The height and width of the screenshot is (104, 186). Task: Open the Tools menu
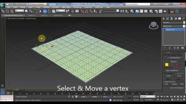point(15,7)
